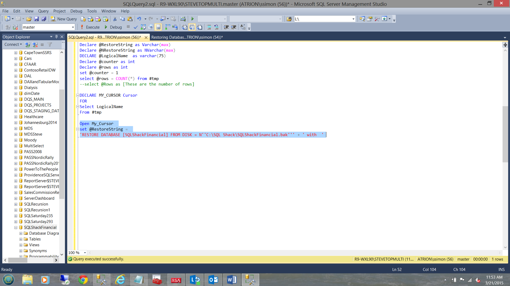The image size is (510, 286).
Task: Click the Cut scissors icon
Action: pyautogui.click(x=115, y=19)
